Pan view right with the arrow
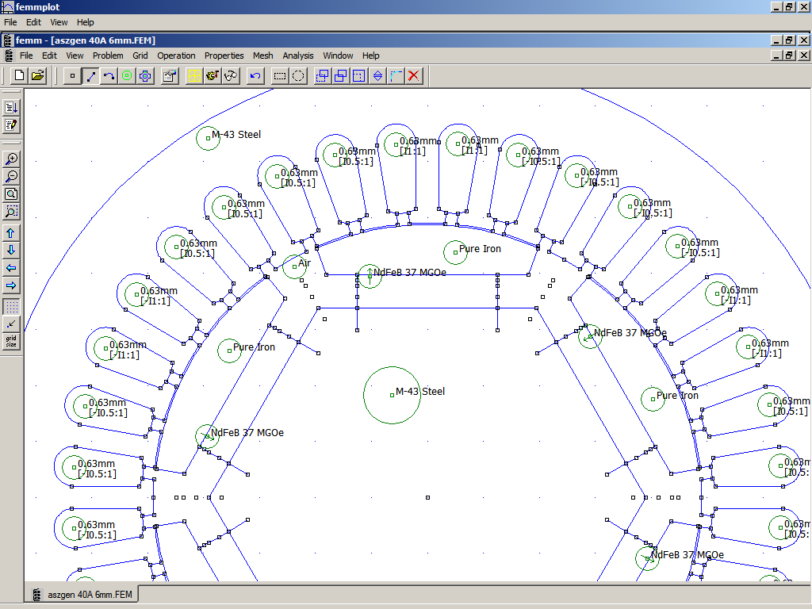 pos(11,285)
